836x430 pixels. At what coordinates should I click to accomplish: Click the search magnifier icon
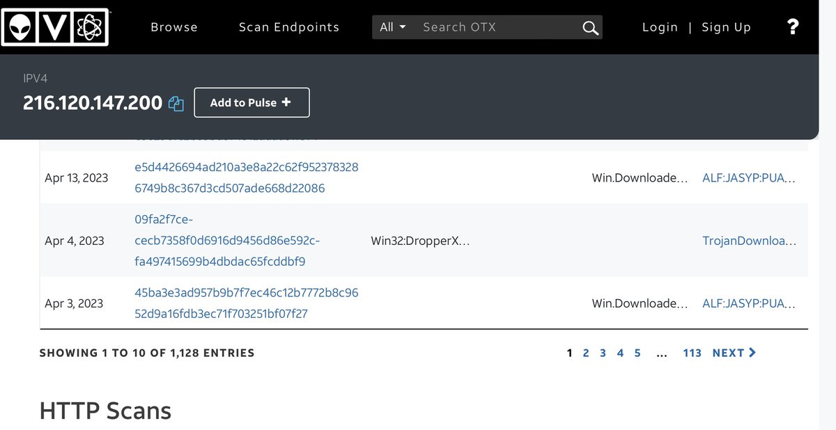pos(589,28)
